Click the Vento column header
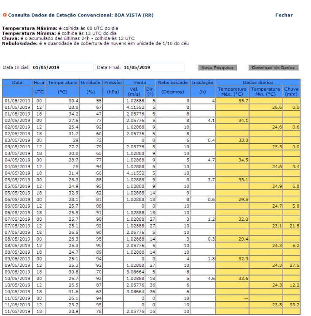This screenshot has height=316, width=311. pyautogui.click(x=140, y=83)
